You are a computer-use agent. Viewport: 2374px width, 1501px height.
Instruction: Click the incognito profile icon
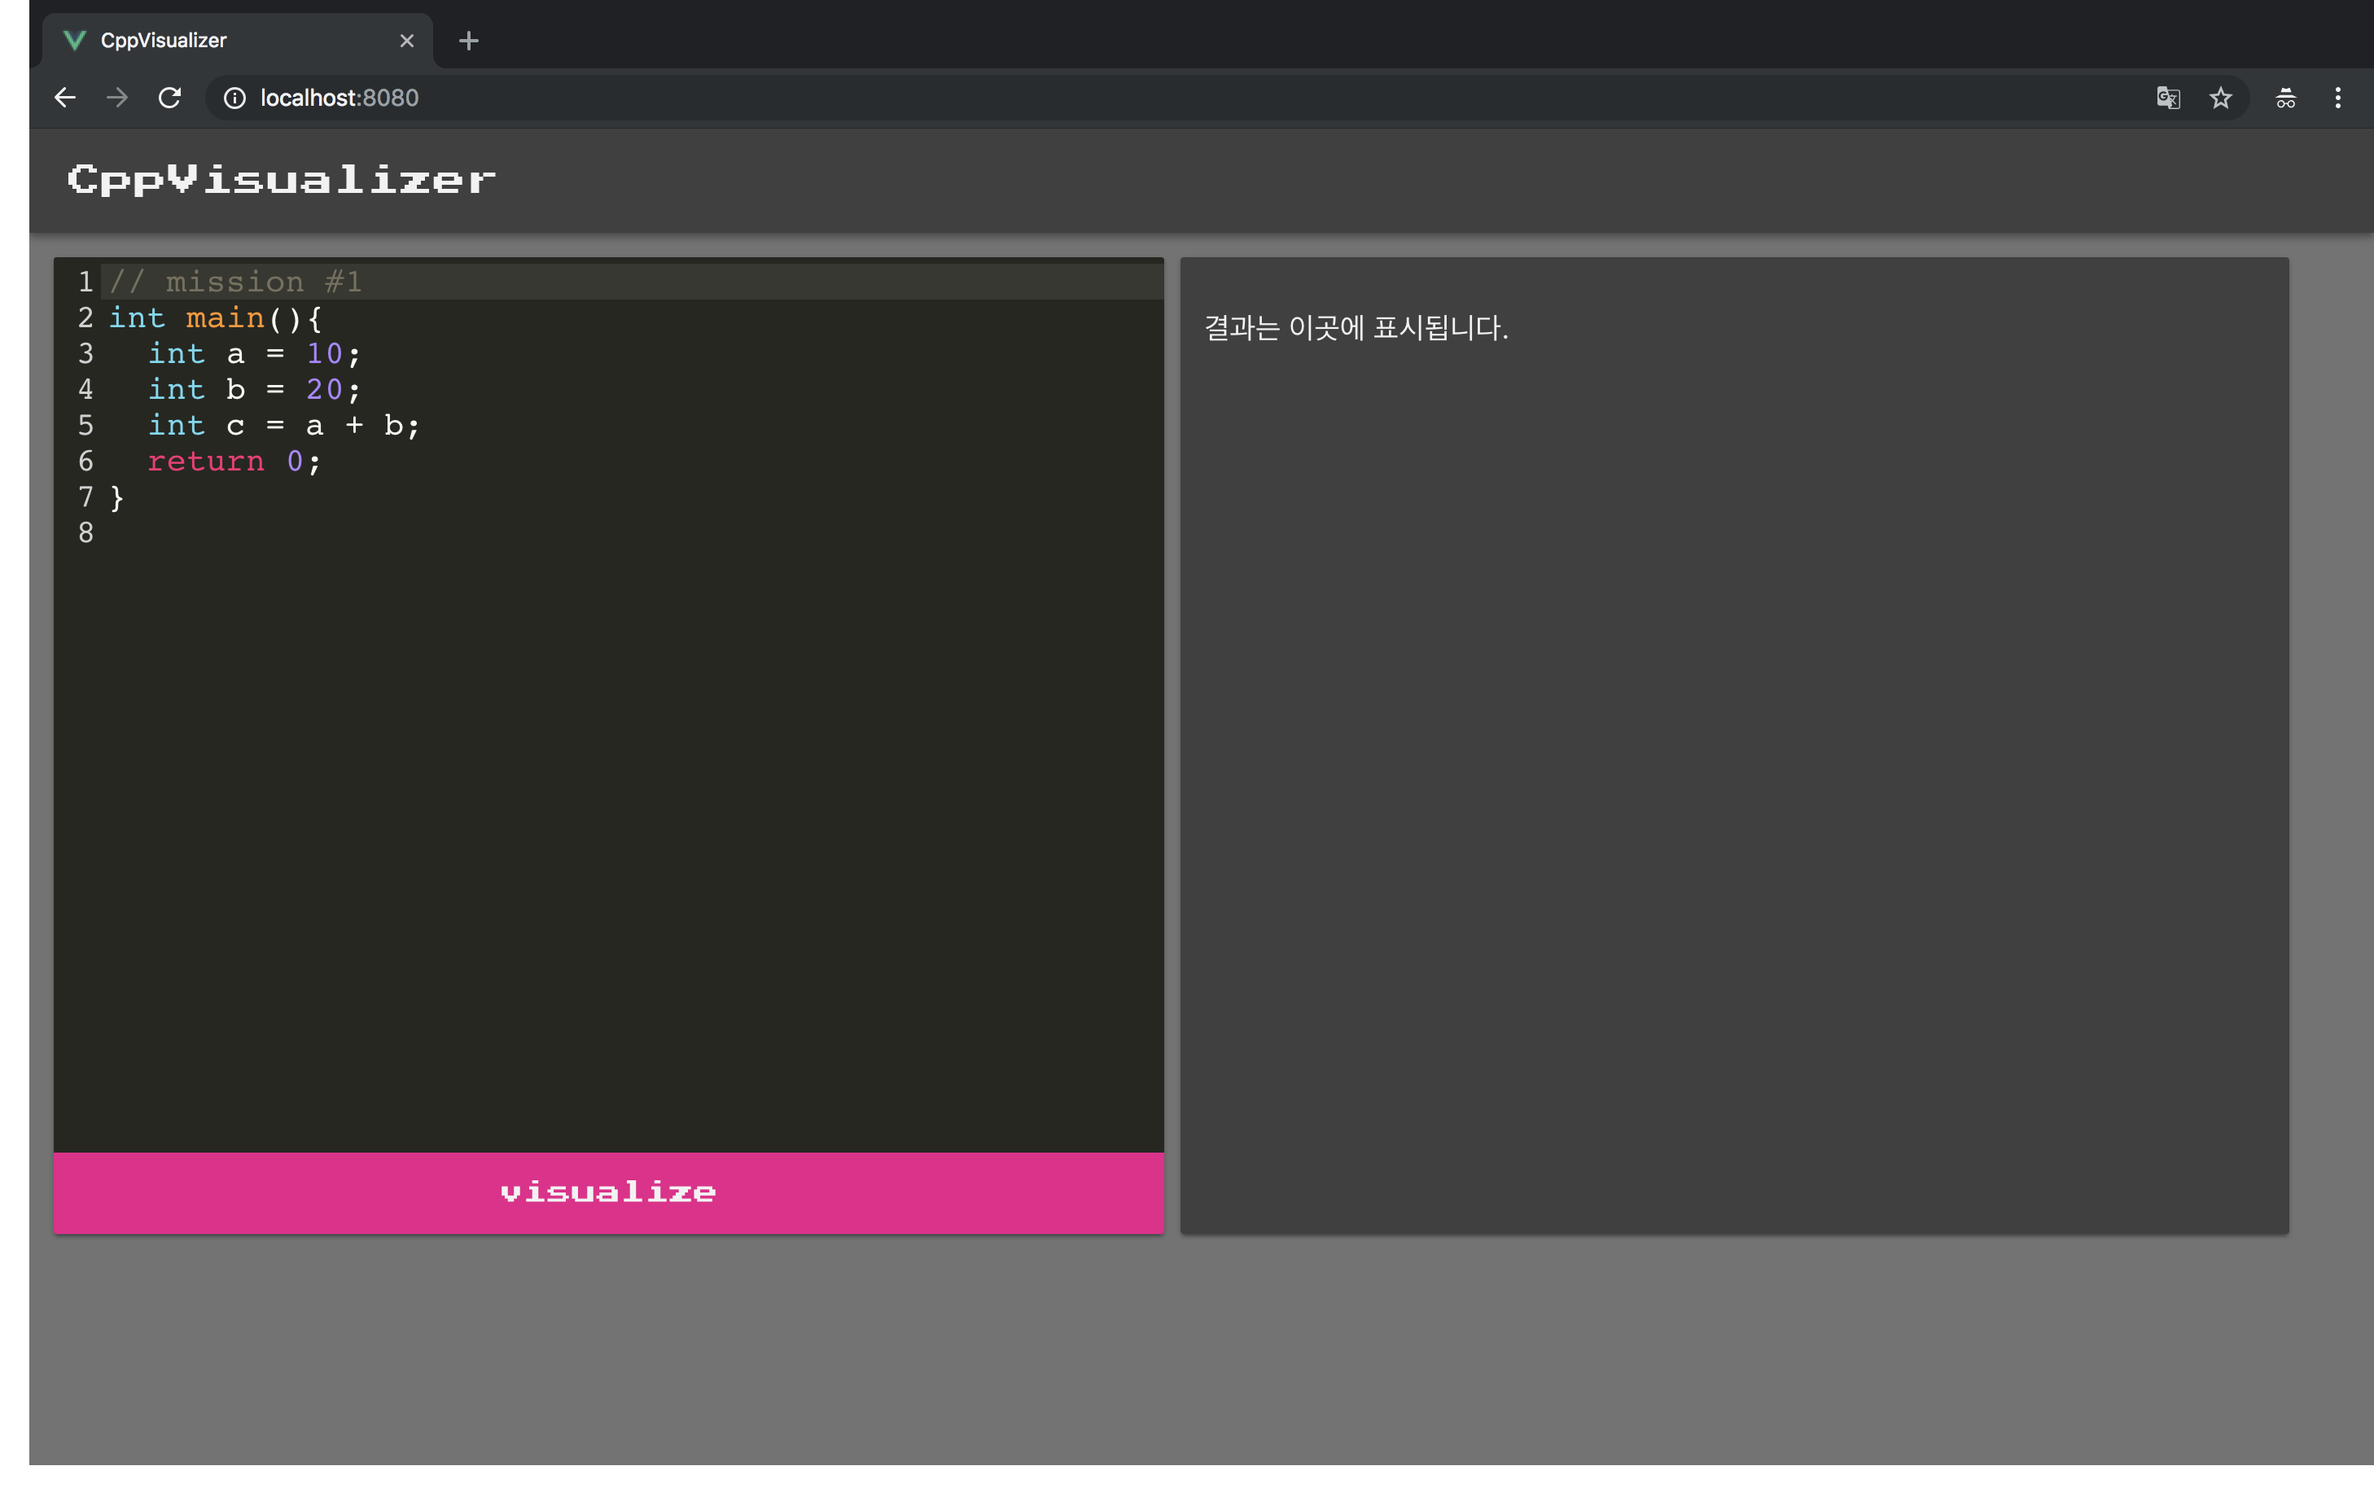[x=2285, y=98]
